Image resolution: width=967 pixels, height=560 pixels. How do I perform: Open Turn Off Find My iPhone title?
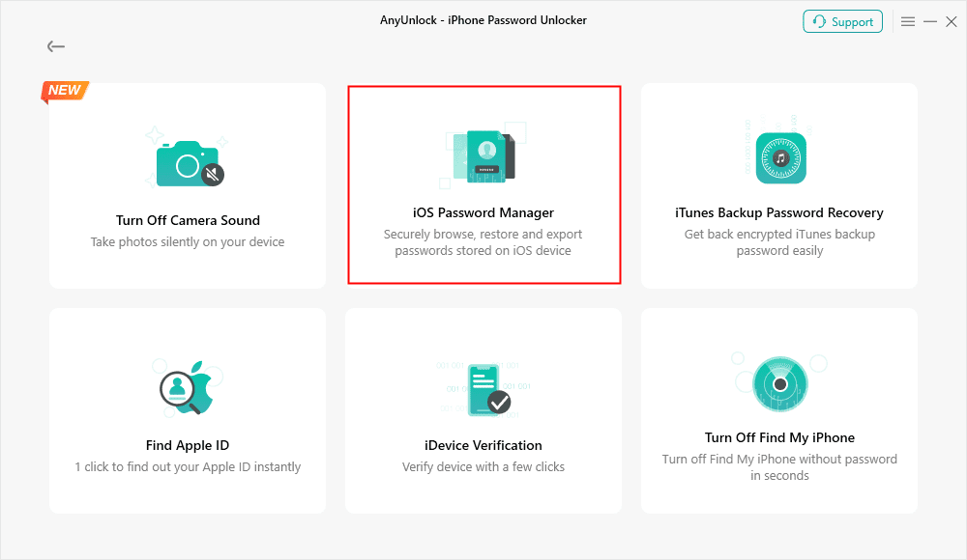780,437
